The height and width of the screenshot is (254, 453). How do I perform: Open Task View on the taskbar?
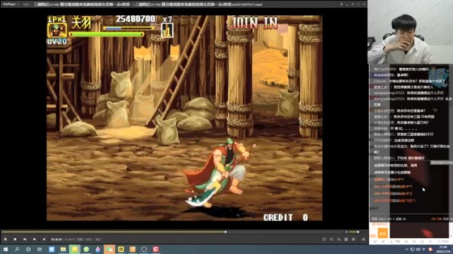40,249
